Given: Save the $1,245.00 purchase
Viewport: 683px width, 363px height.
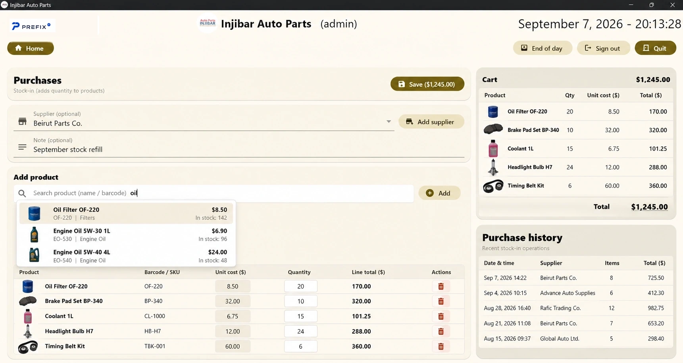Looking at the screenshot, I should click(x=427, y=84).
